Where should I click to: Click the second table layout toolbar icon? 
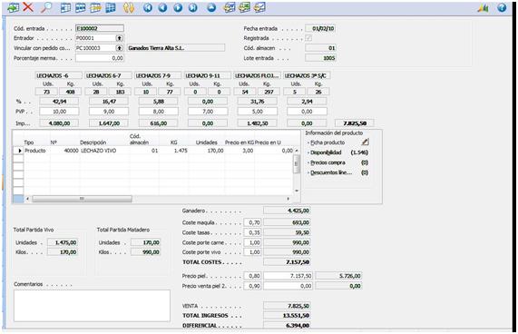click(x=80, y=7)
